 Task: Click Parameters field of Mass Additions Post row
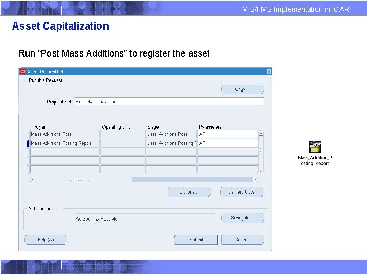coord(228,134)
